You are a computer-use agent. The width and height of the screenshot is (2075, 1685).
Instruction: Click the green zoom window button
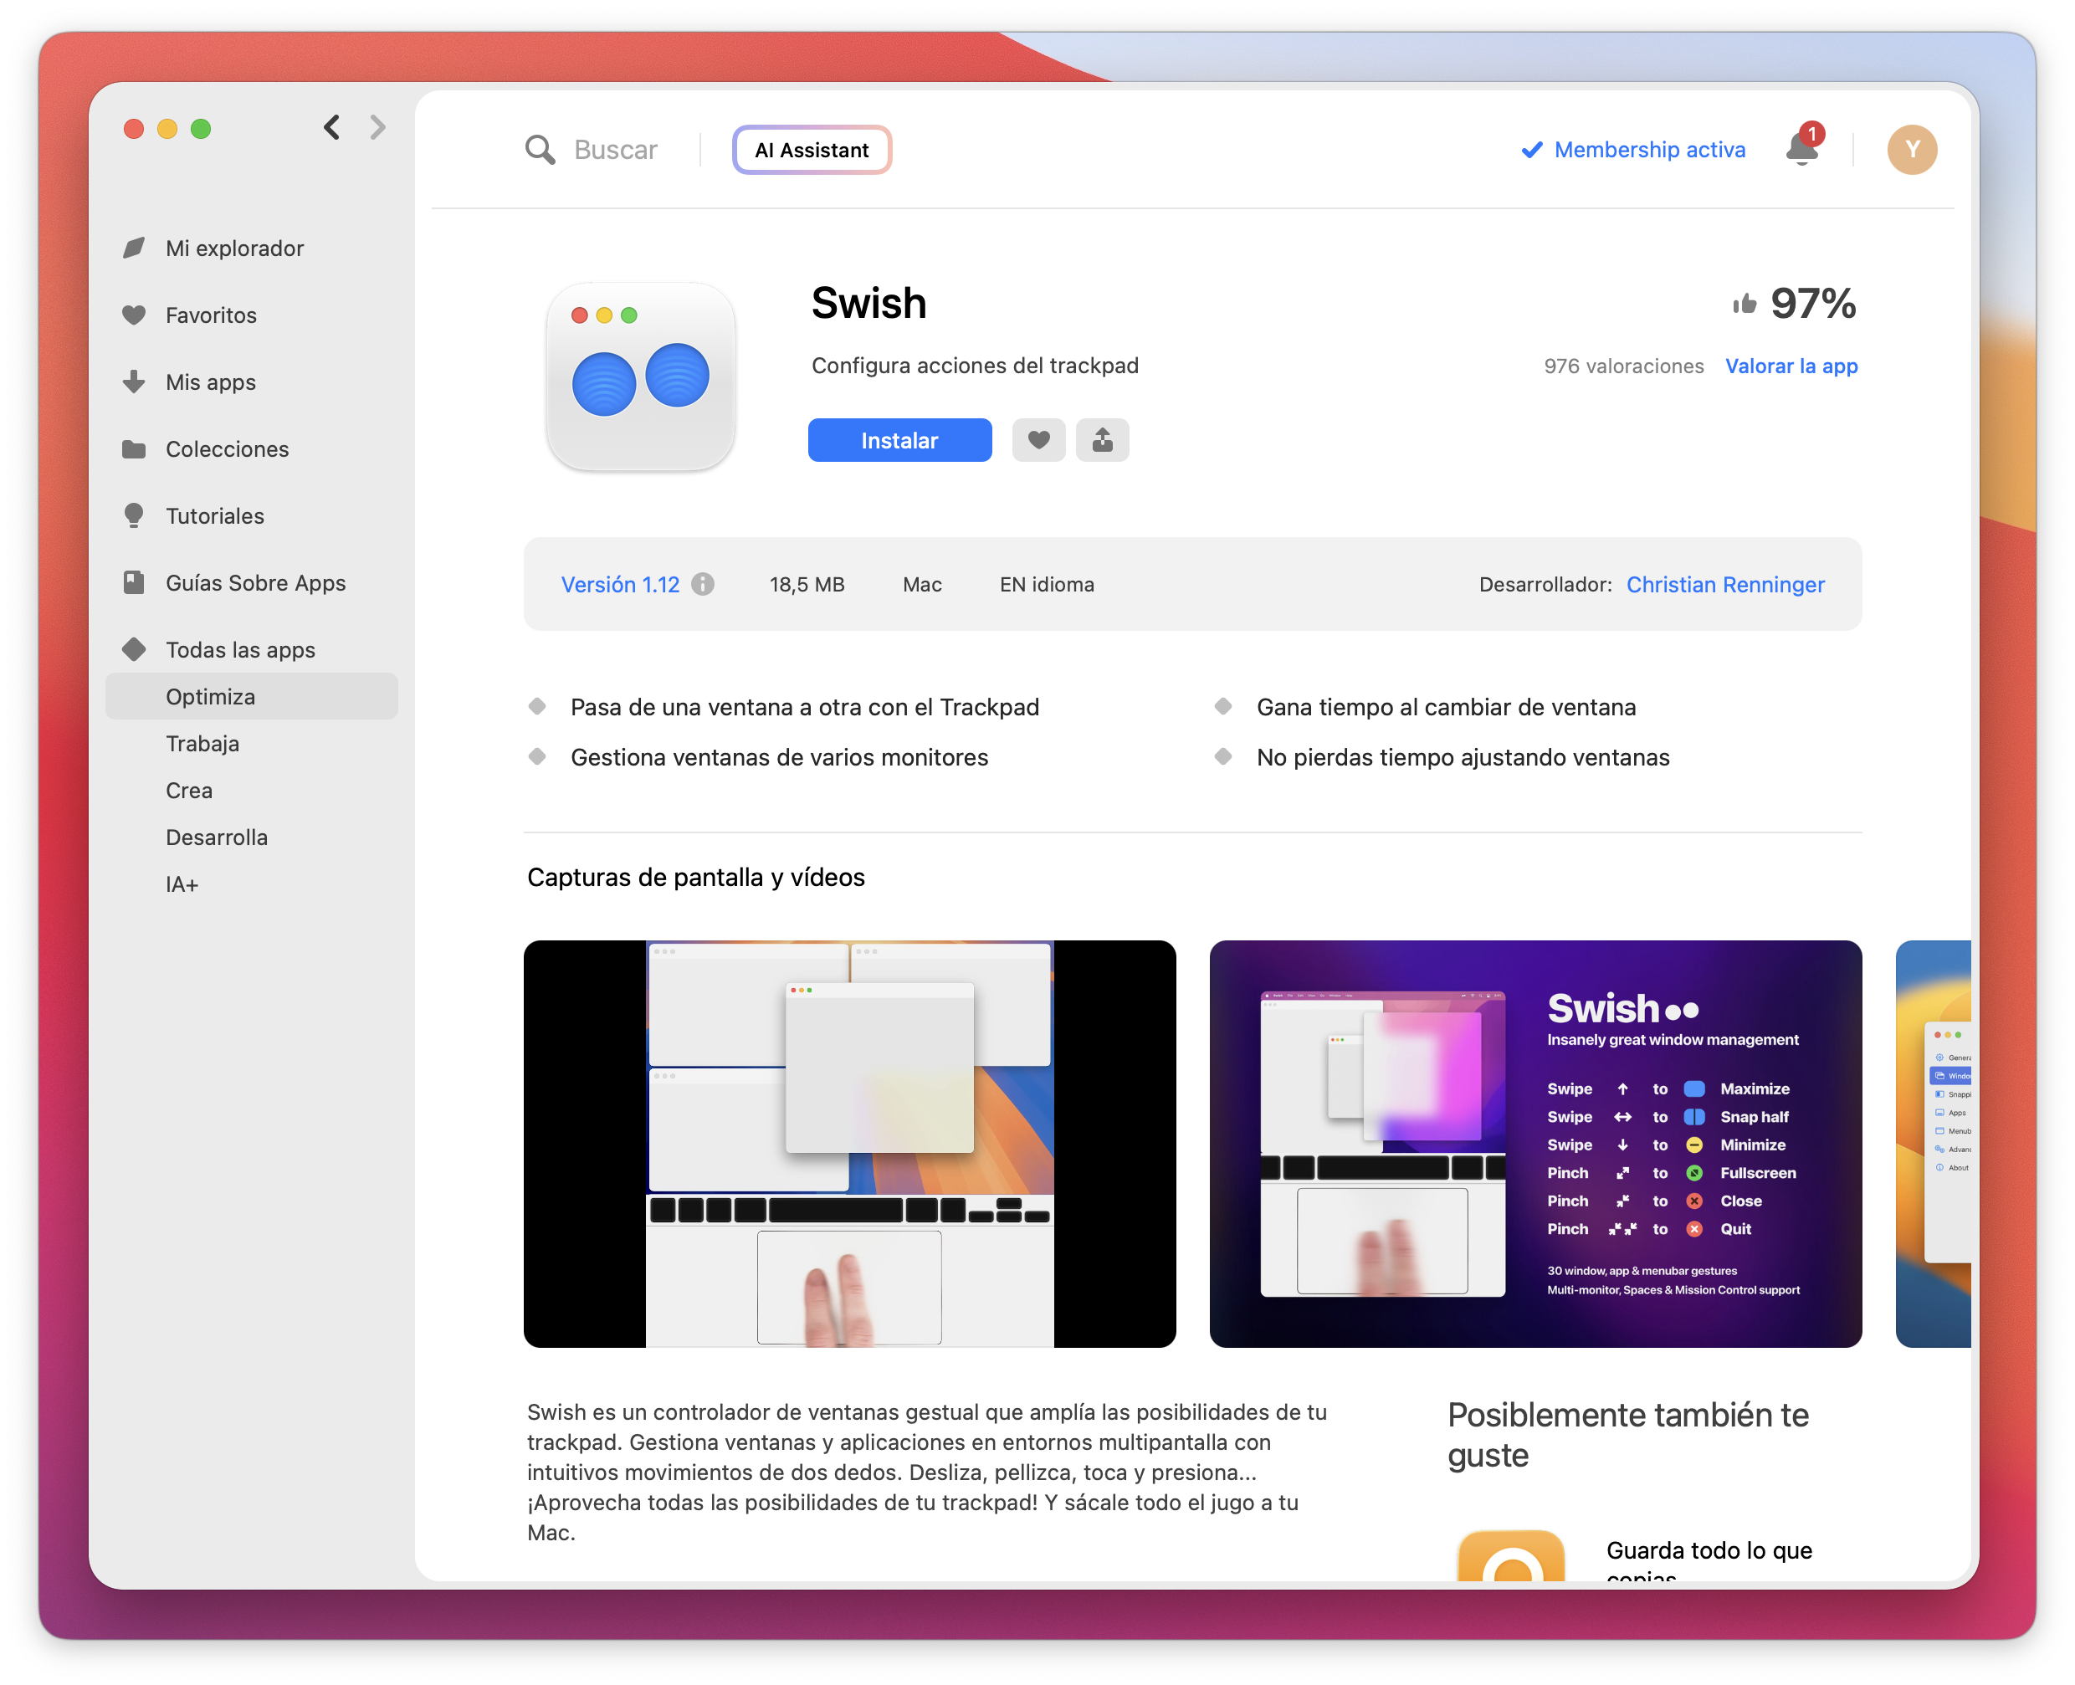[201, 128]
